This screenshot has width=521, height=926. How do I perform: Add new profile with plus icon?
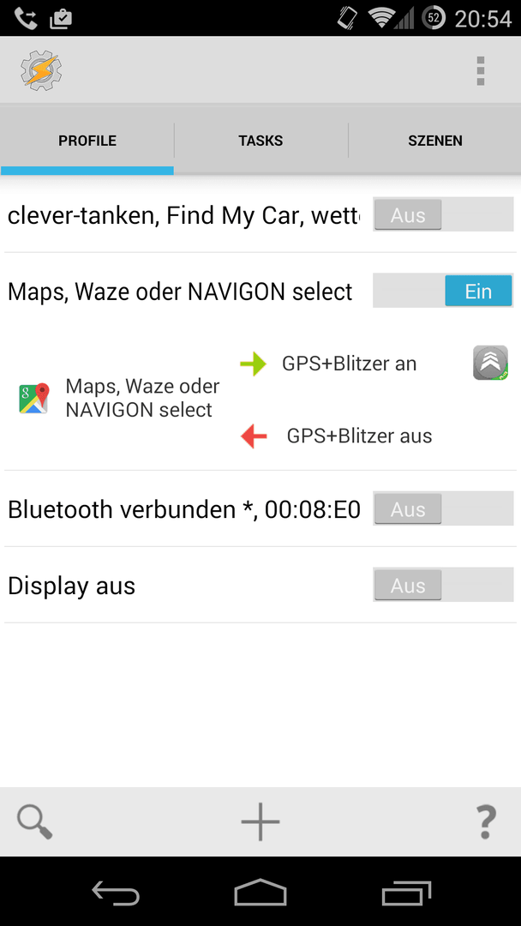260,821
